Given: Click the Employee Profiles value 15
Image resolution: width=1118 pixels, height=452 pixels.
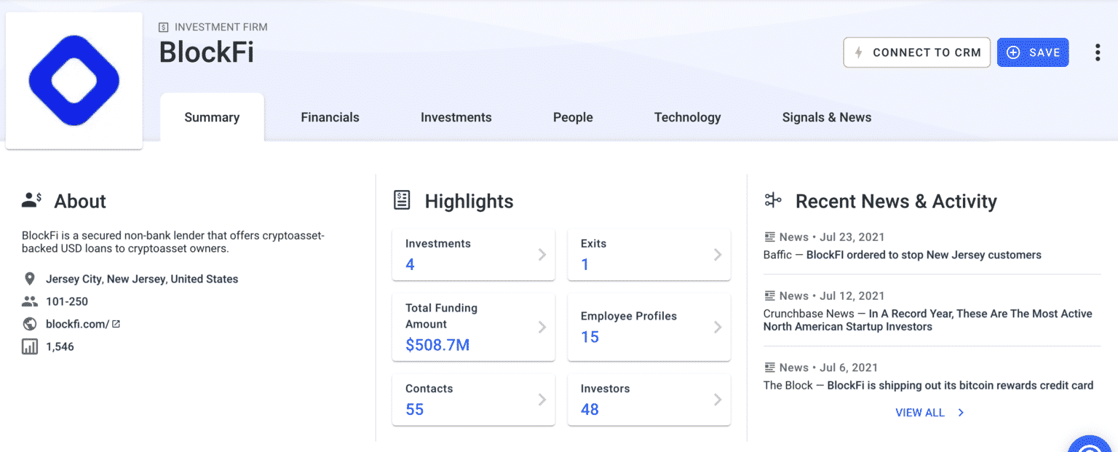Looking at the screenshot, I should click(590, 337).
